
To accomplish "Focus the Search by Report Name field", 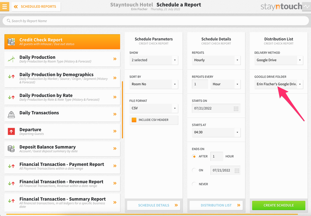I will pyautogui.click(x=155, y=21).
